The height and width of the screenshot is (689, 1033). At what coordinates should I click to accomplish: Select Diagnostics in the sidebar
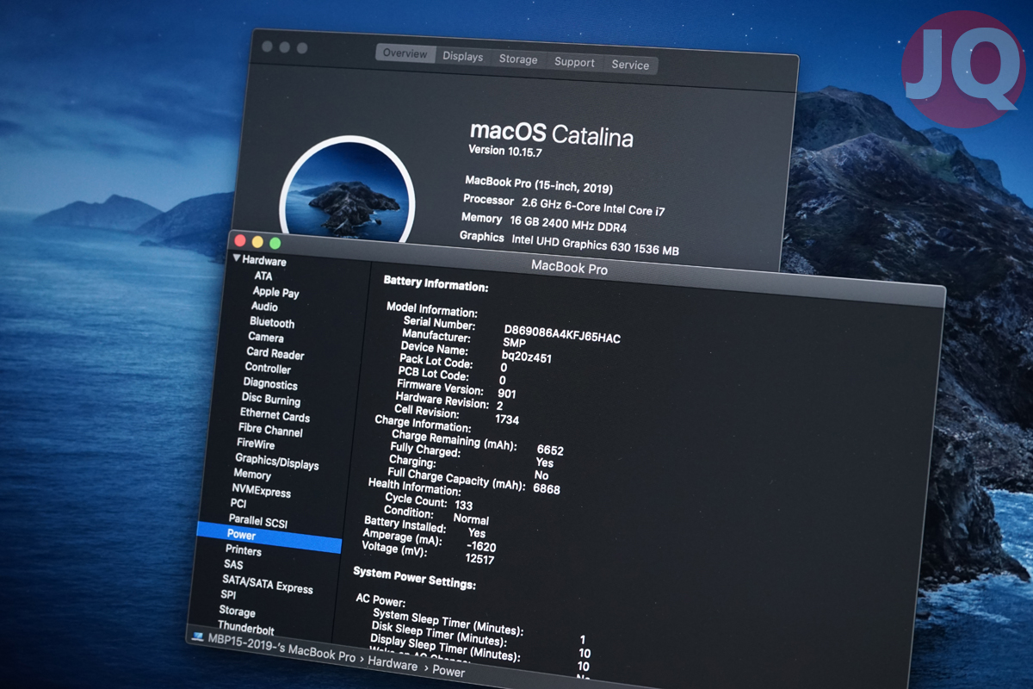pyautogui.click(x=270, y=384)
